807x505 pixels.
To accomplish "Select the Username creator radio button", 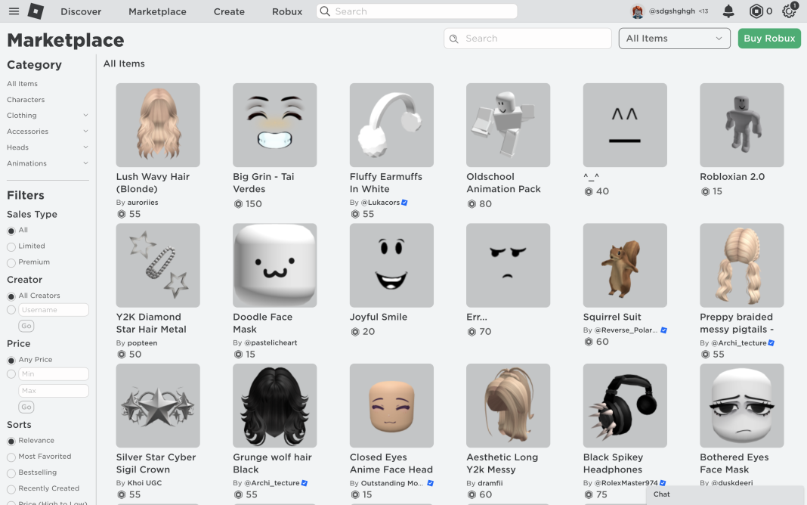I will click(x=11, y=310).
